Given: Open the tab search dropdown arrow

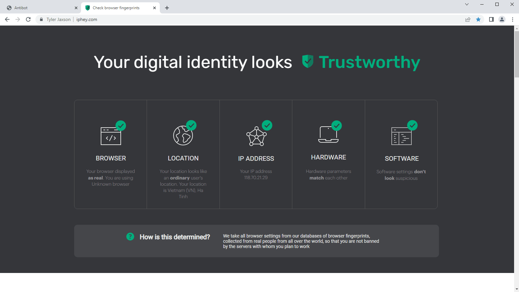Looking at the screenshot, I should tap(467, 4).
